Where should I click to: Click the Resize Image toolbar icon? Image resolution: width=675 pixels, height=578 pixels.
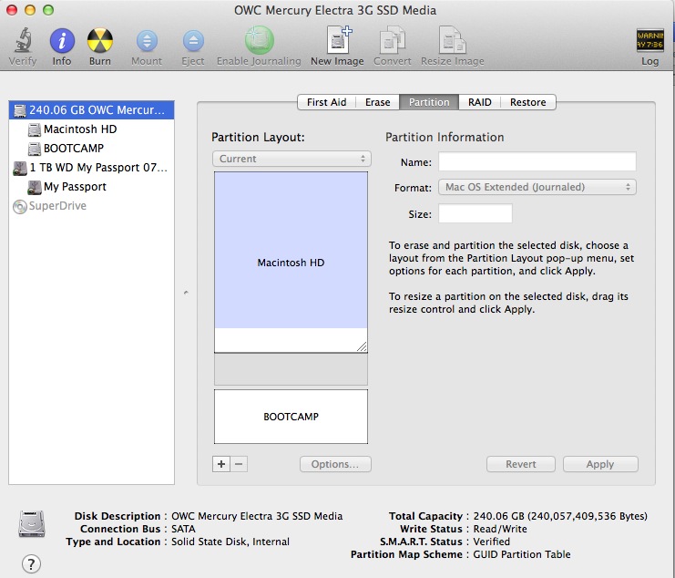click(x=453, y=41)
